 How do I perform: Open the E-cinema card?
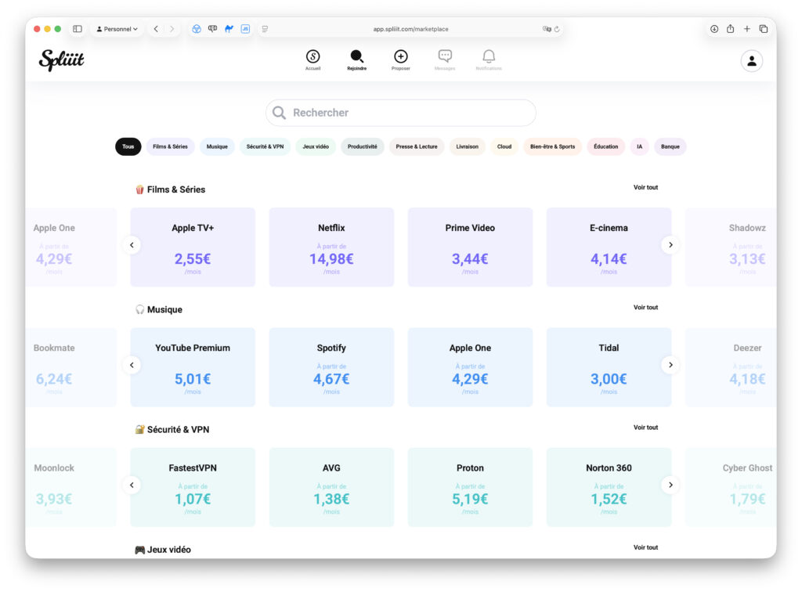[x=609, y=247]
